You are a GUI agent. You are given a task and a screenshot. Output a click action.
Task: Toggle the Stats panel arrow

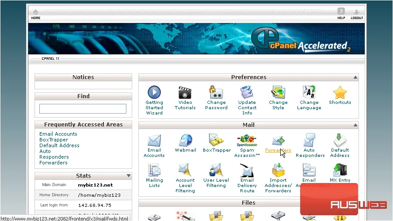129,175
